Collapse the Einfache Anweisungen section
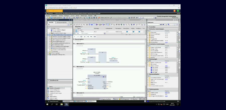This screenshot has height=110, width=226. tap(148, 29)
